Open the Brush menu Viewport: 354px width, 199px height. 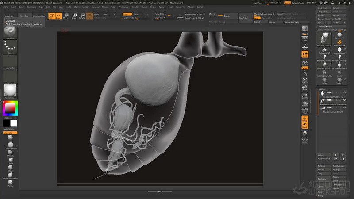pyautogui.click(x=14, y=7)
